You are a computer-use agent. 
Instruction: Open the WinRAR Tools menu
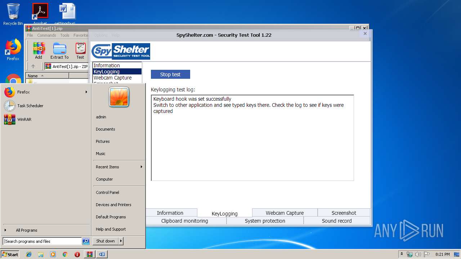tap(65, 35)
